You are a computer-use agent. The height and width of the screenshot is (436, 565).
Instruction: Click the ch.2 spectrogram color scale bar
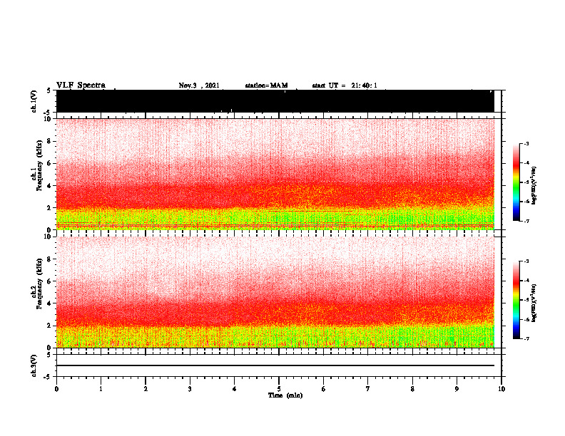click(x=516, y=300)
